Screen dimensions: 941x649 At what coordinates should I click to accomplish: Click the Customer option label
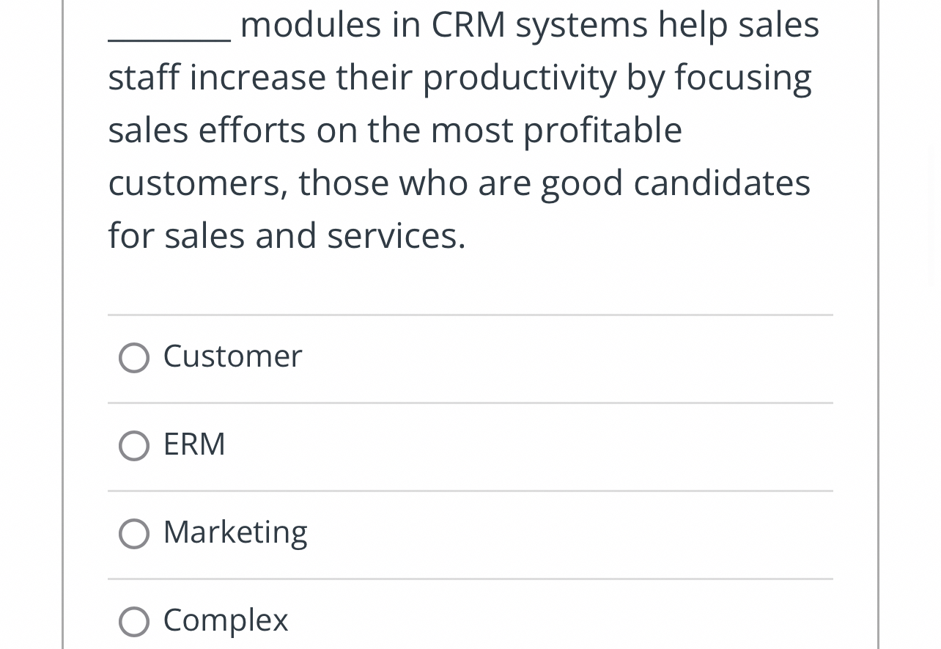232,357
